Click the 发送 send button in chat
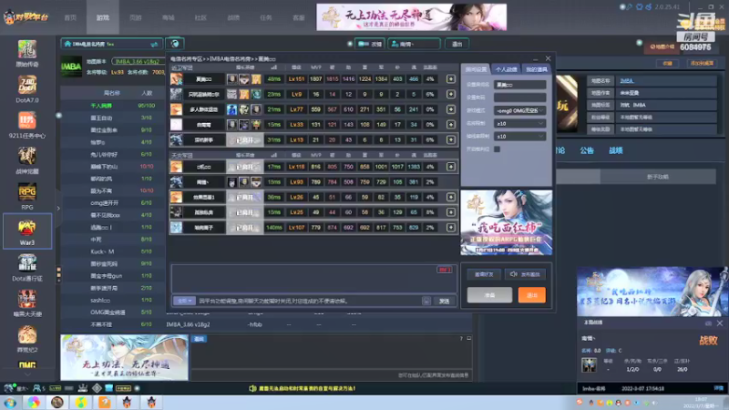 (x=444, y=302)
